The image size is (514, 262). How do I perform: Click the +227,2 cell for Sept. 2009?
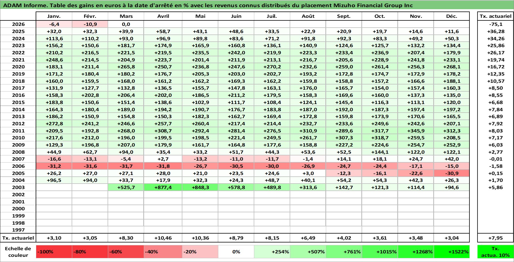tap(344, 145)
